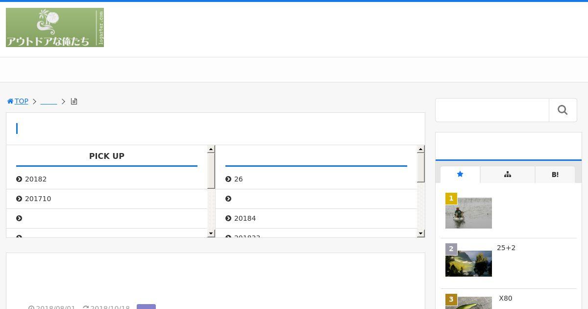The height and width of the screenshot is (309, 588).
Task: Open the 201710 PICK UP entry
Action: [38, 199]
